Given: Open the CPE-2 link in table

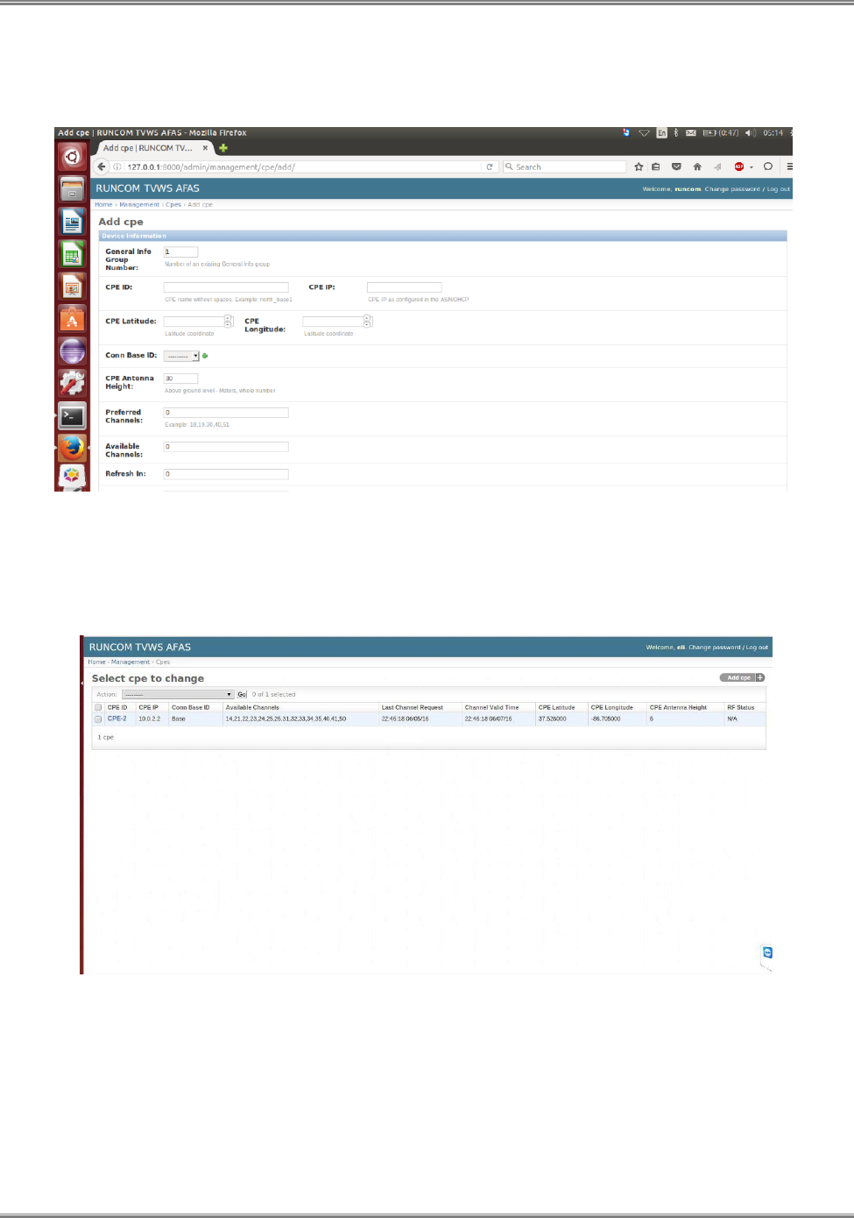Looking at the screenshot, I should click(116, 719).
